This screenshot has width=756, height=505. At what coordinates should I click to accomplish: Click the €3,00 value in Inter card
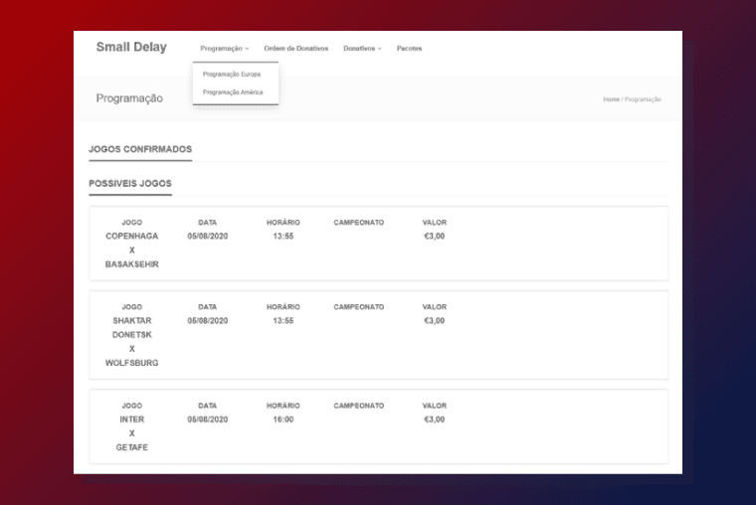click(x=434, y=420)
